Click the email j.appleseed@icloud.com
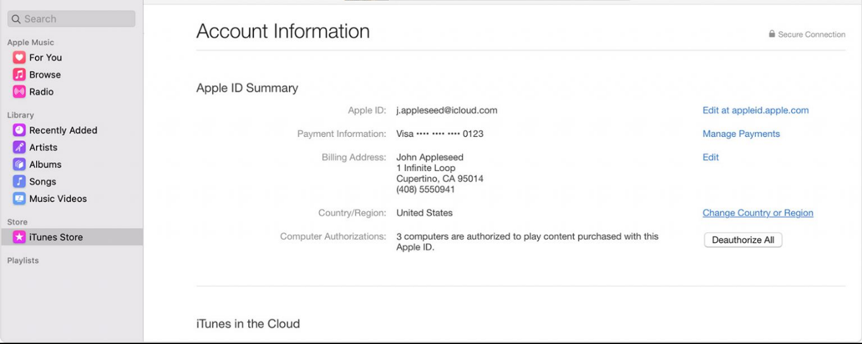 click(447, 110)
